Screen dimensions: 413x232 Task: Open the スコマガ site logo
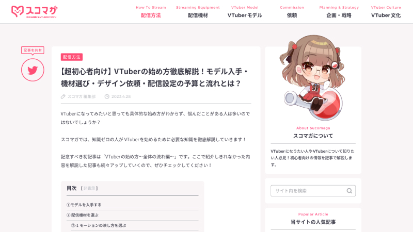point(34,12)
